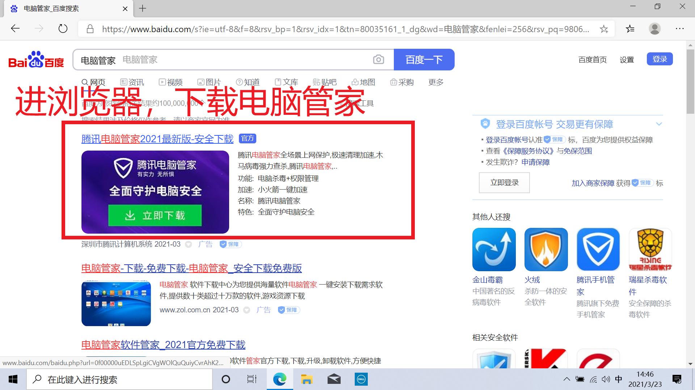The width and height of the screenshot is (695, 390).
Task: Click the 立即登录 button
Action: pos(504,182)
